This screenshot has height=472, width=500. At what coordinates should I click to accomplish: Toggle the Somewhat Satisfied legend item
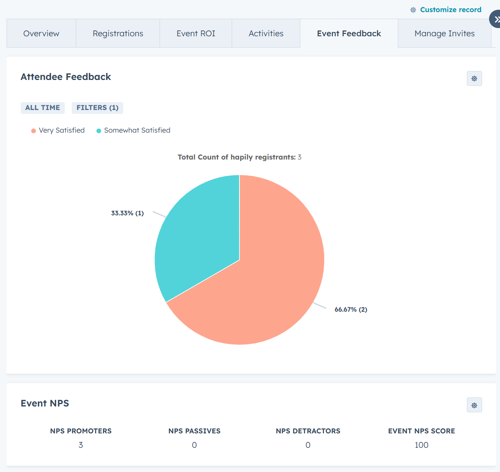pyautogui.click(x=137, y=130)
